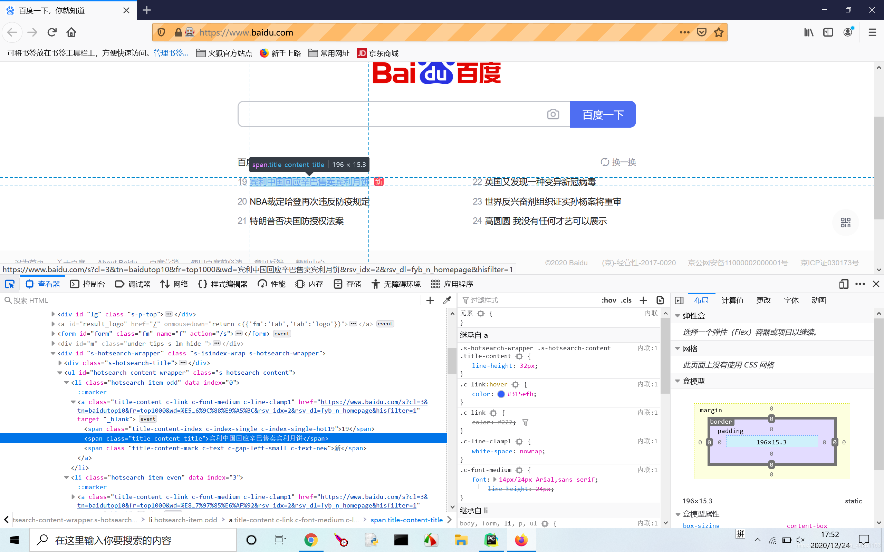
Task: Click Firefox icon in Windows taskbar
Action: click(521, 540)
